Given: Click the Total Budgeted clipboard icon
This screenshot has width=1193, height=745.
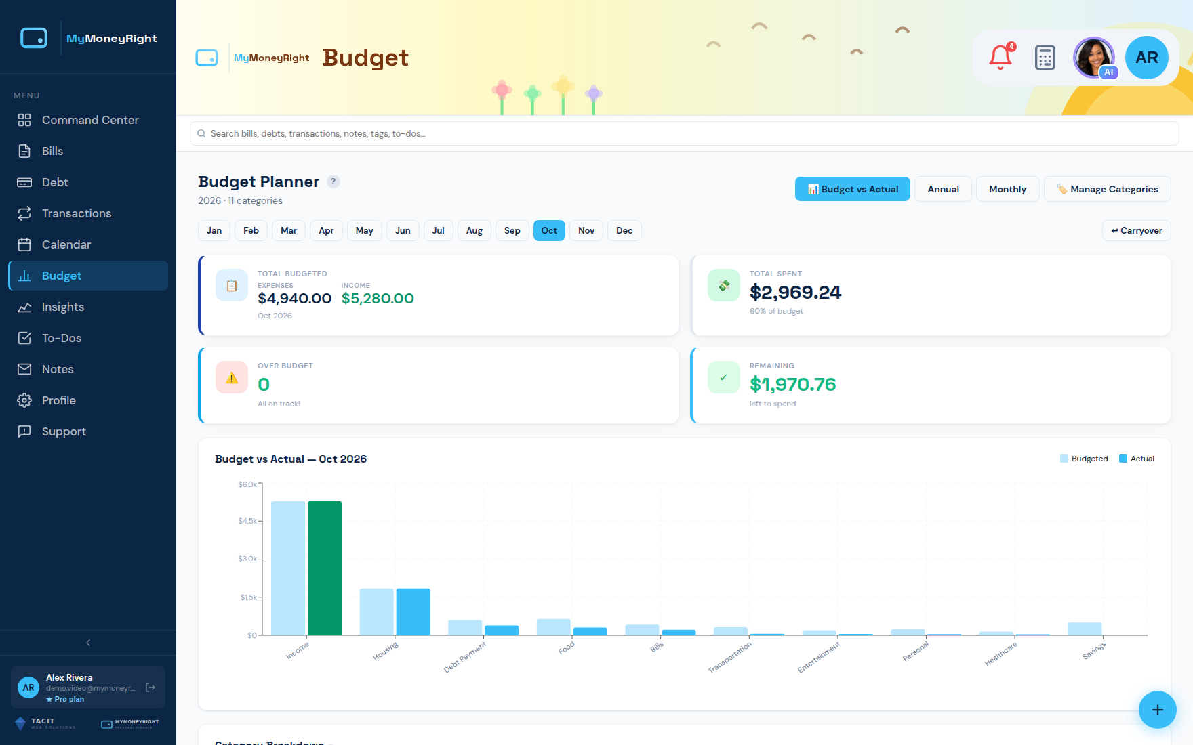Looking at the screenshot, I should 232,285.
